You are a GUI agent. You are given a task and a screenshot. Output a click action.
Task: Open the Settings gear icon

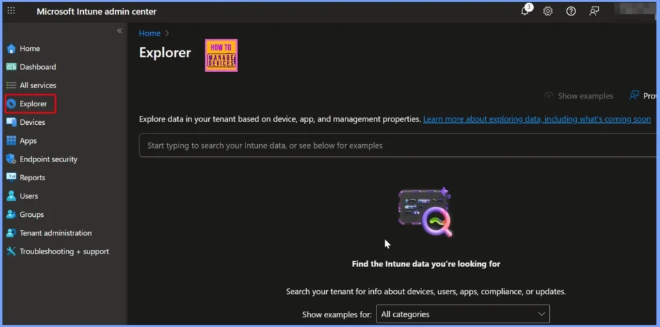pyautogui.click(x=548, y=12)
